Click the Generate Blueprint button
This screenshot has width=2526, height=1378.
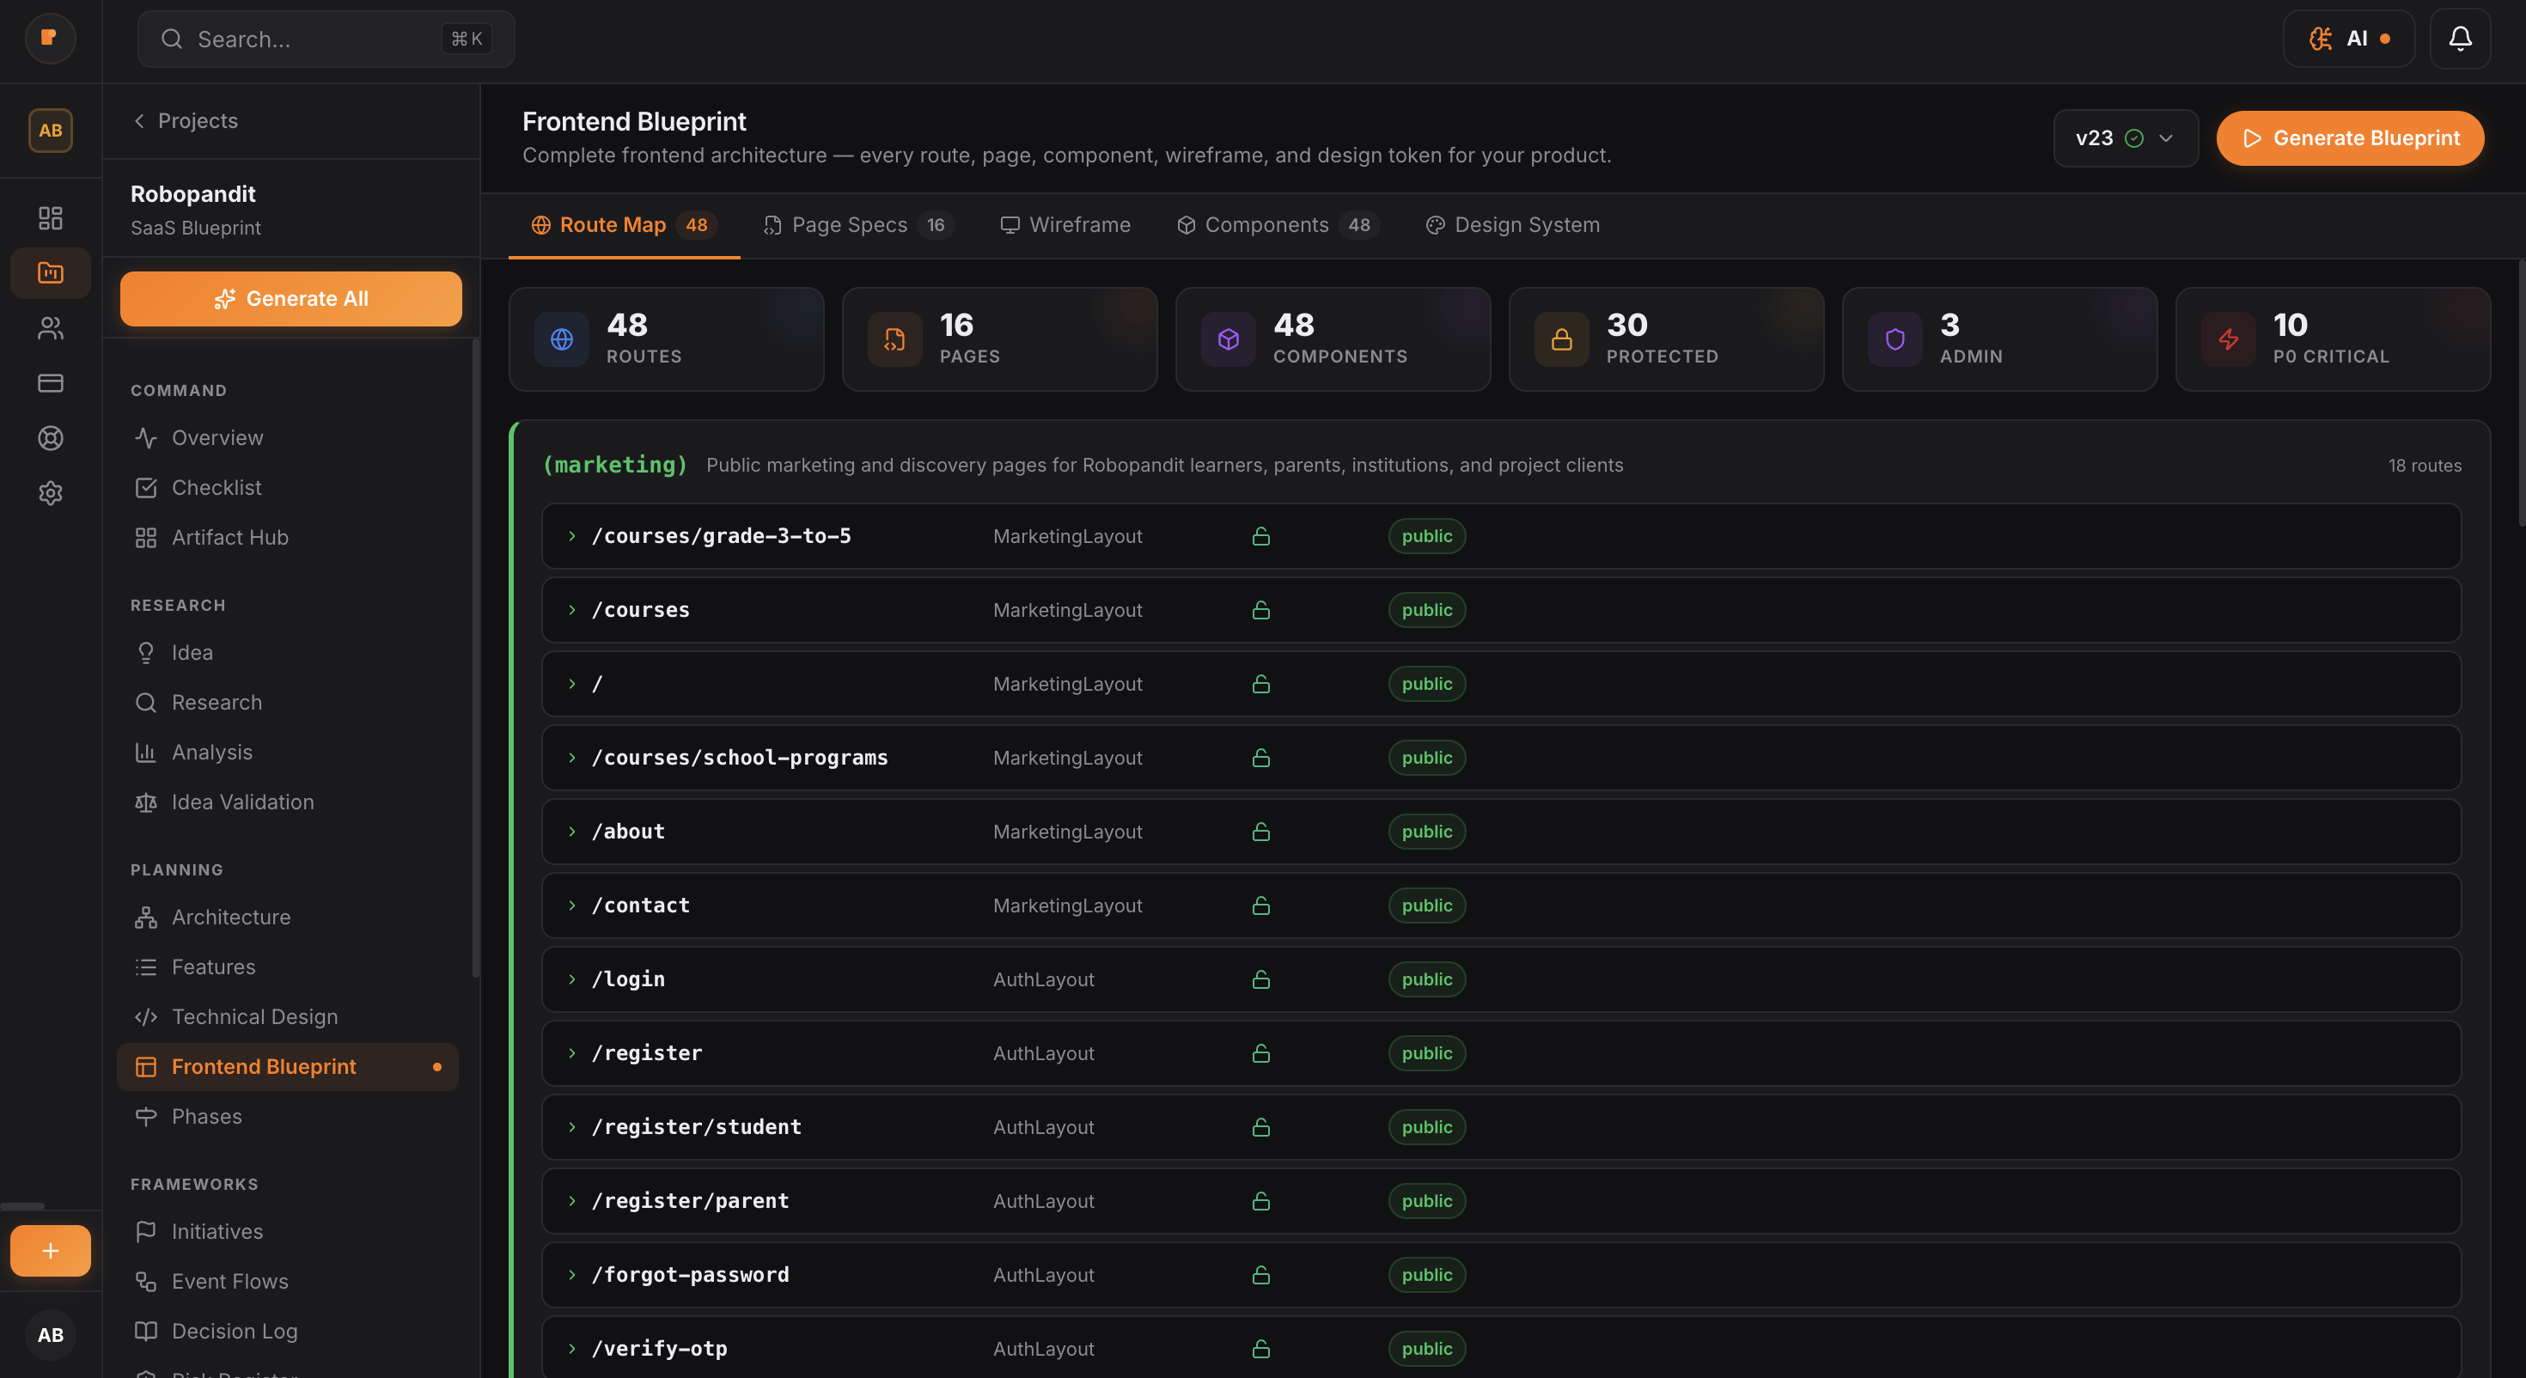click(2351, 137)
